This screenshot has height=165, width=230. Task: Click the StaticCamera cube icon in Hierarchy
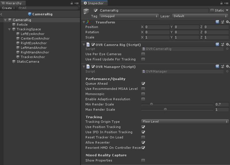tap(14, 62)
